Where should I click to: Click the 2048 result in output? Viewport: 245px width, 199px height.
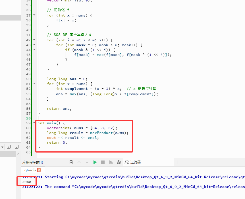pyautogui.click(x=27, y=182)
